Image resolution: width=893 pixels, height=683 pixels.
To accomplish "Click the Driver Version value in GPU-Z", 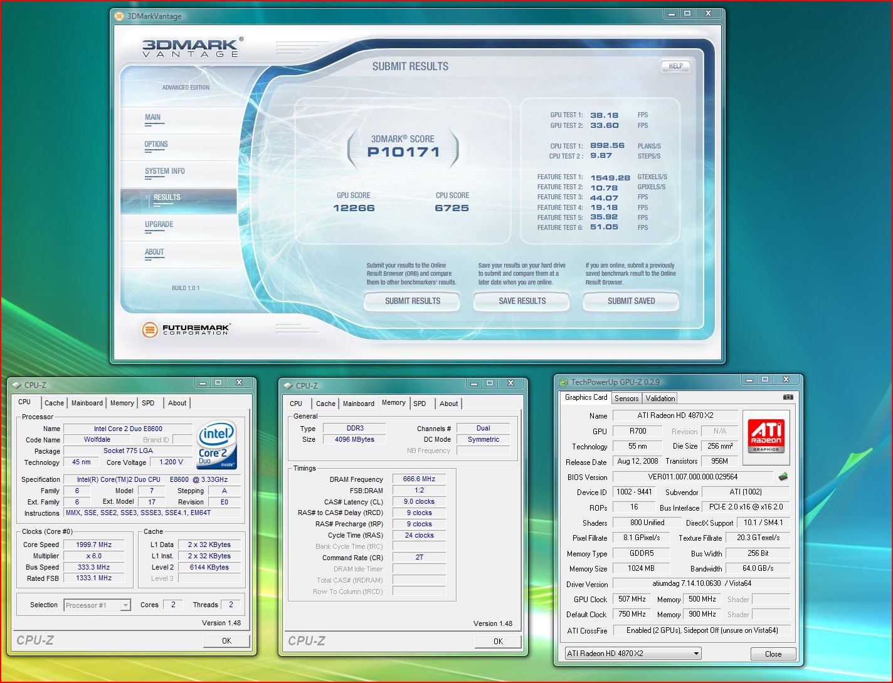I will pos(702,583).
